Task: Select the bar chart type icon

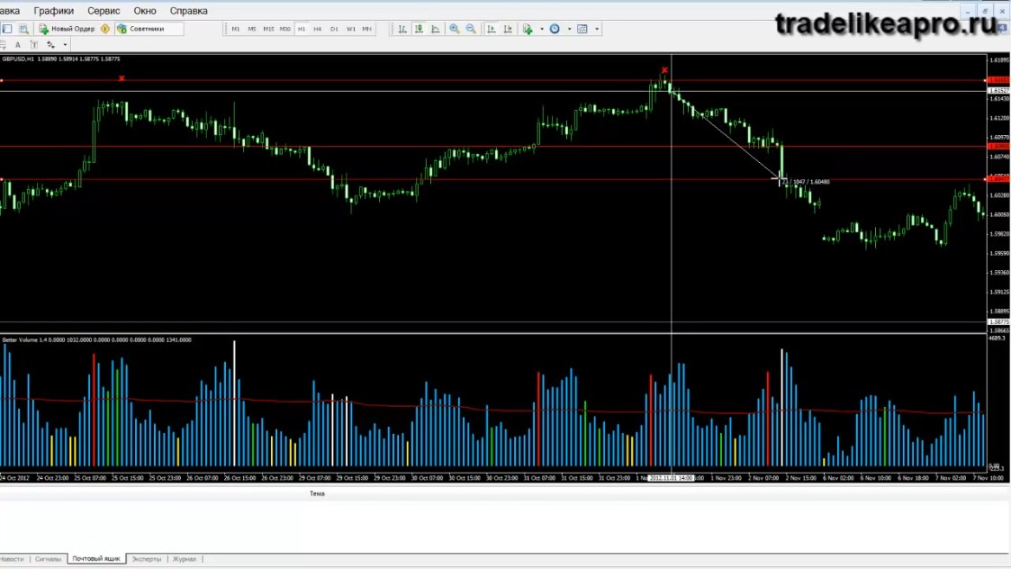Action: (402, 29)
